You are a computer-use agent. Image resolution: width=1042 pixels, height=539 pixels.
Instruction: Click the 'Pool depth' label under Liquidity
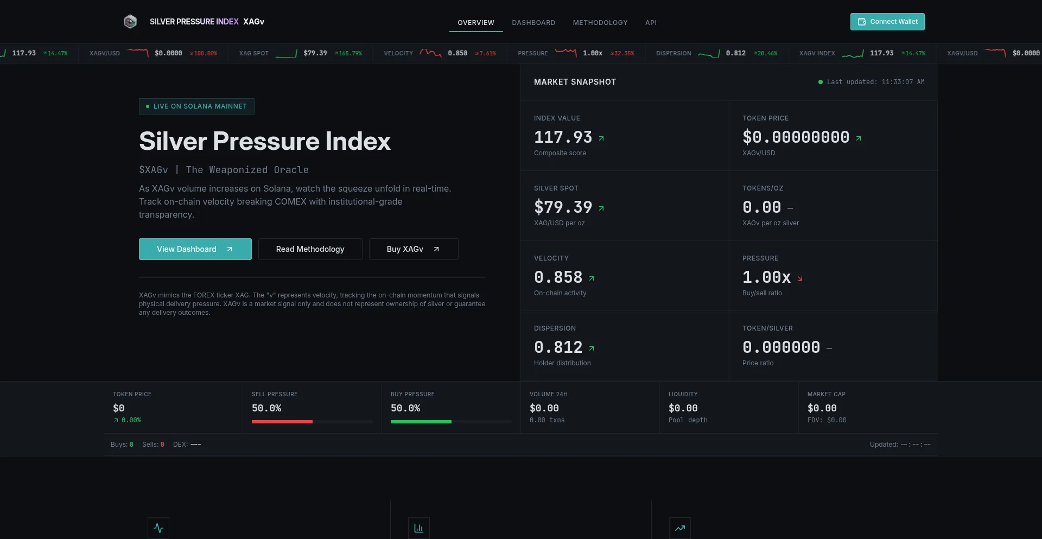tap(688, 420)
